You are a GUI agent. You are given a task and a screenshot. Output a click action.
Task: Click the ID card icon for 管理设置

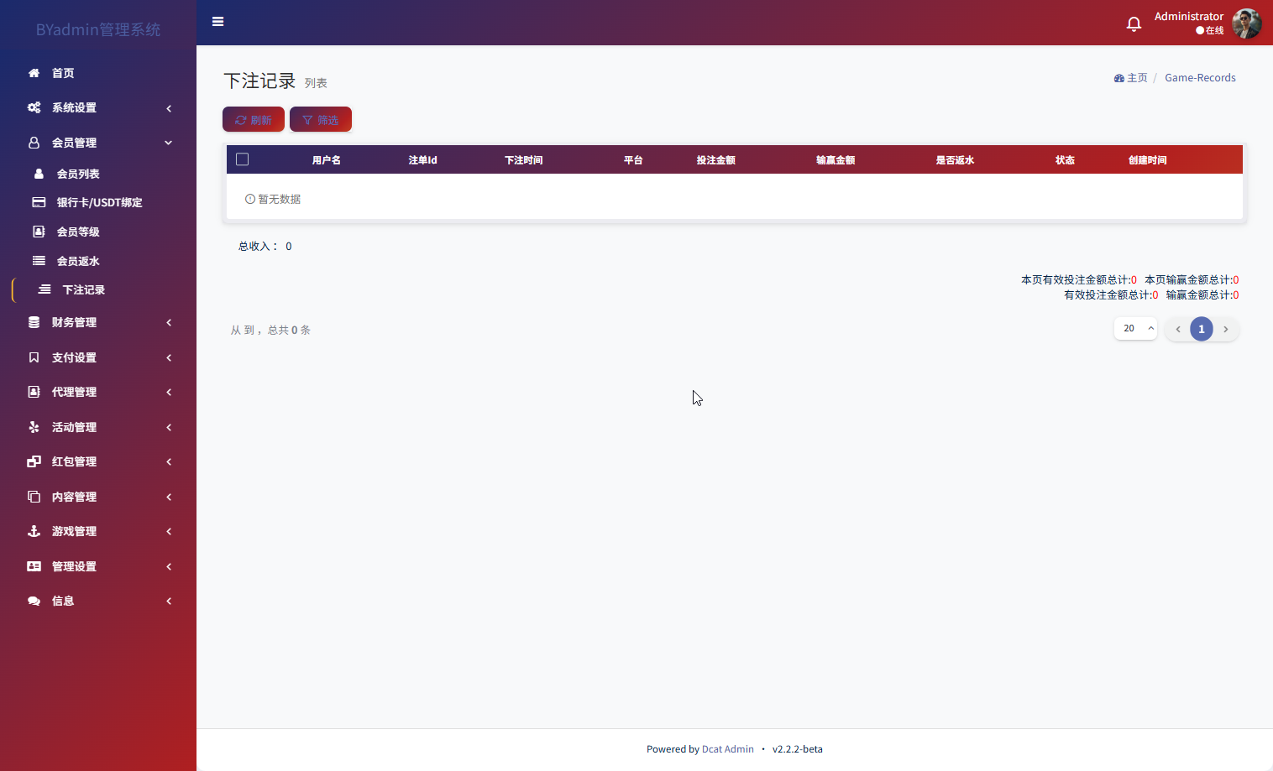(34, 566)
